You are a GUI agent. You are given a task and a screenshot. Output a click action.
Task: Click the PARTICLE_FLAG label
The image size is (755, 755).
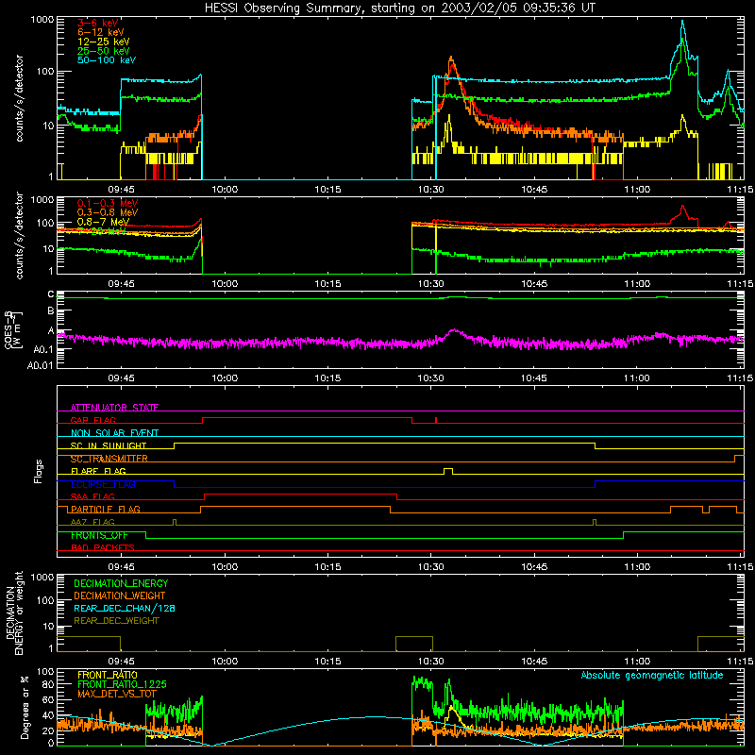(105, 509)
